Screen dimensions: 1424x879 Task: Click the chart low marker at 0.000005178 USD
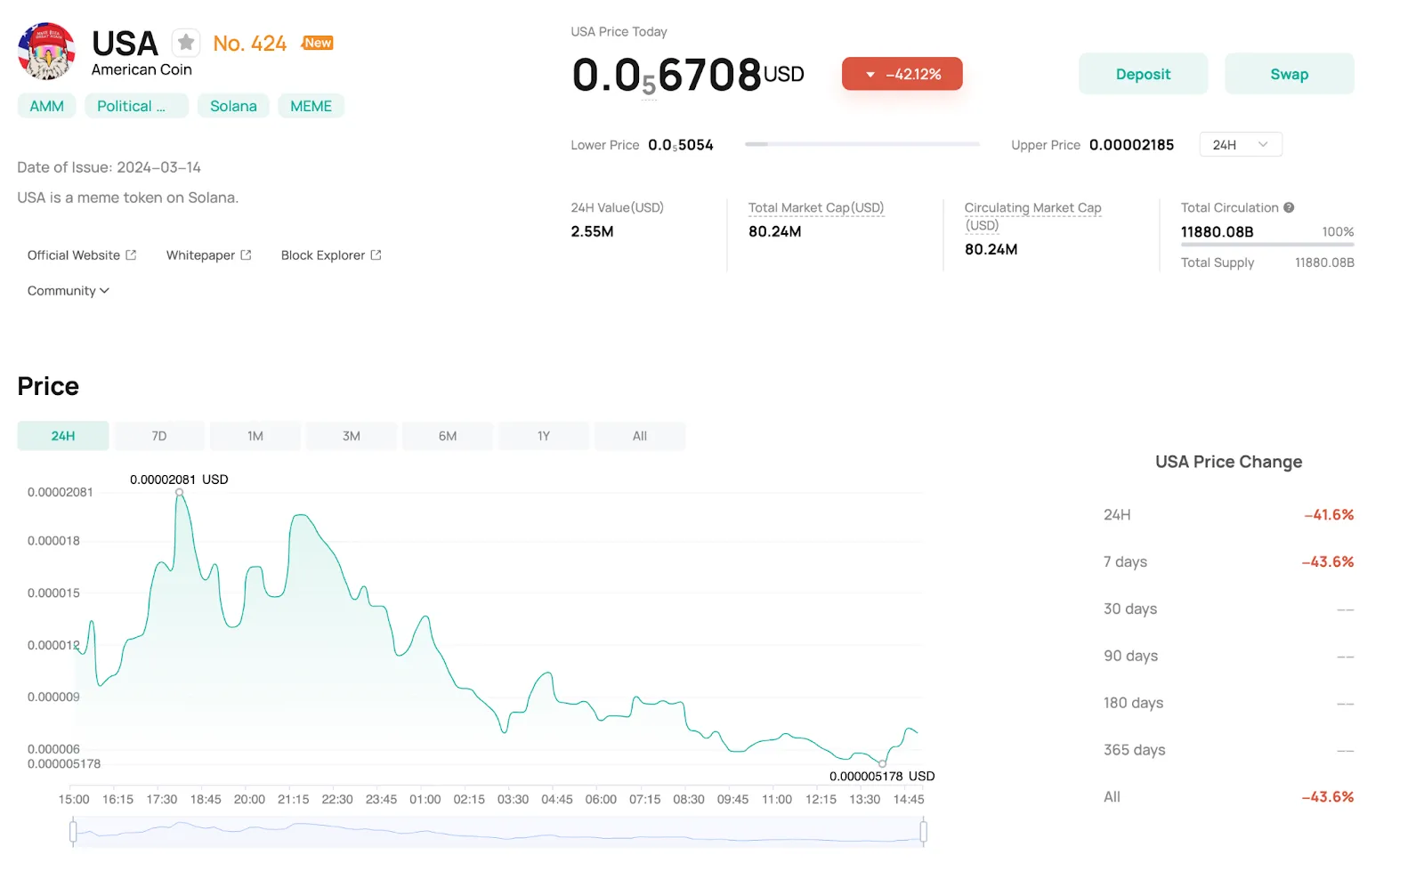click(x=882, y=763)
